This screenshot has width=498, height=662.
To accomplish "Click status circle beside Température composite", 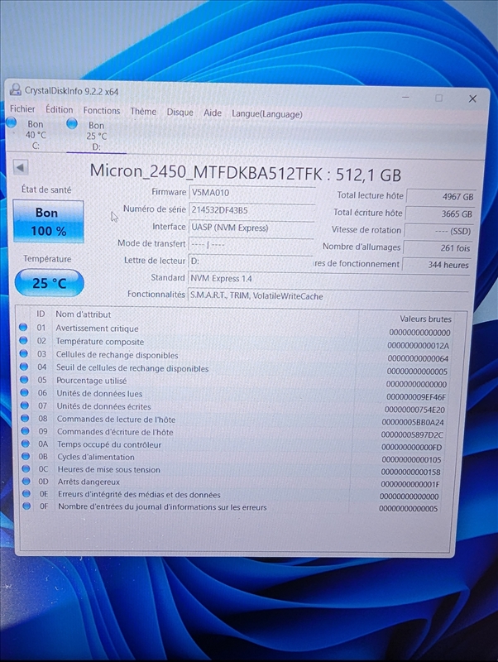I will [24, 341].
